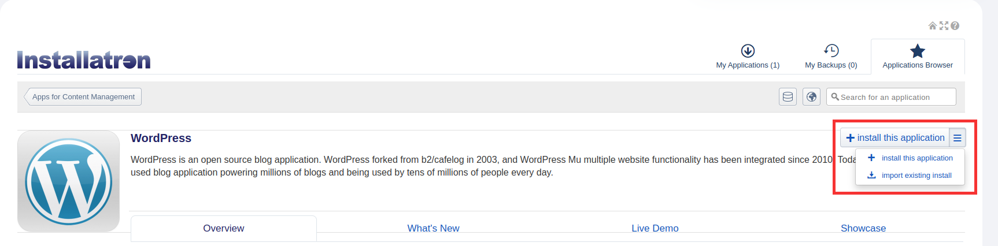
Task: Open the Live Demo tab
Action: tap(655, 229)
